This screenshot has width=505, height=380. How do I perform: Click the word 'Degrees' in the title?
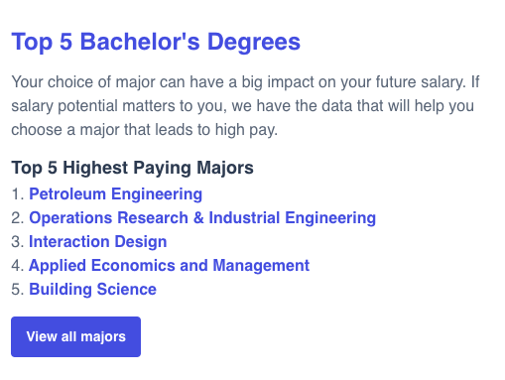pyautogui.click(x=254, y=42)
